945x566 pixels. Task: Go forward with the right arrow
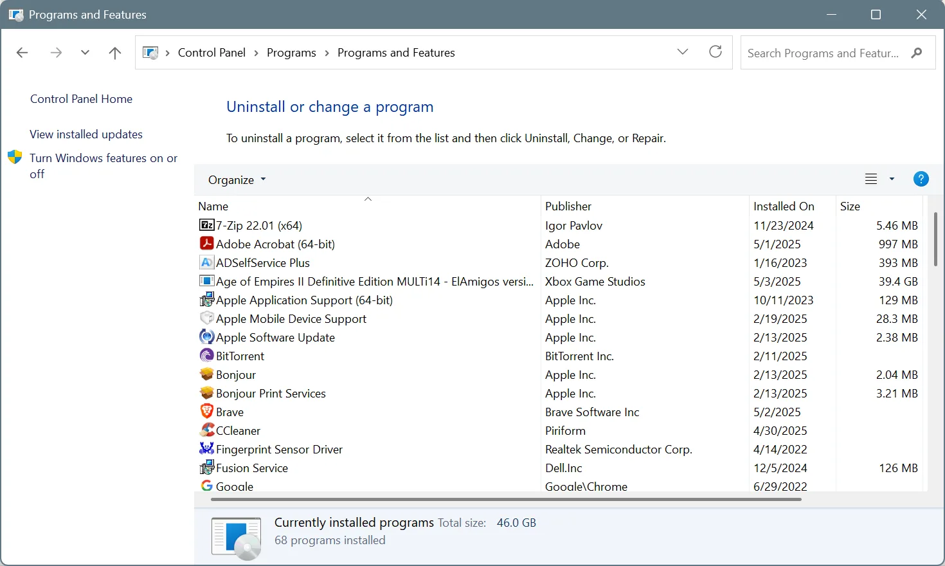click(56, 53)
